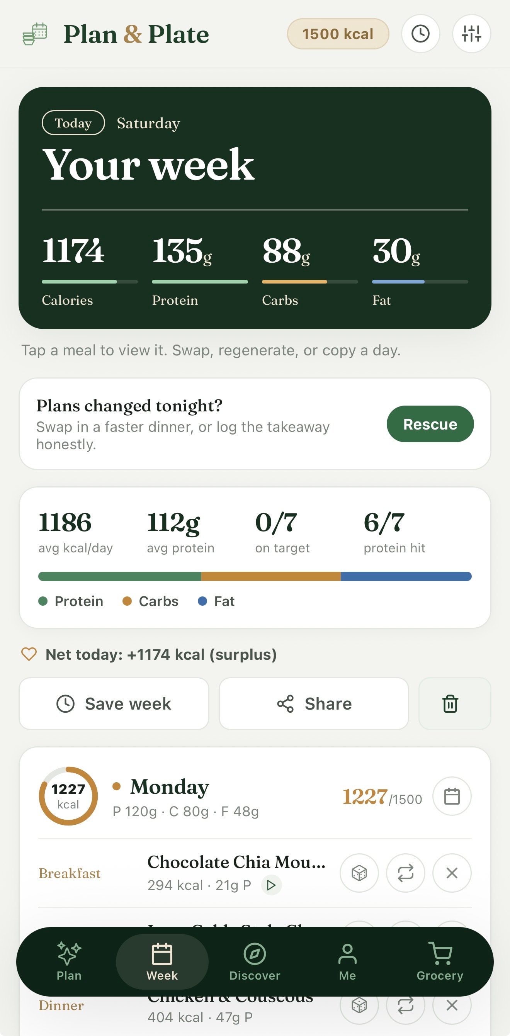Go to the Grocery tab
This screenshot has width=510, height=1036.
click(440, 961)
